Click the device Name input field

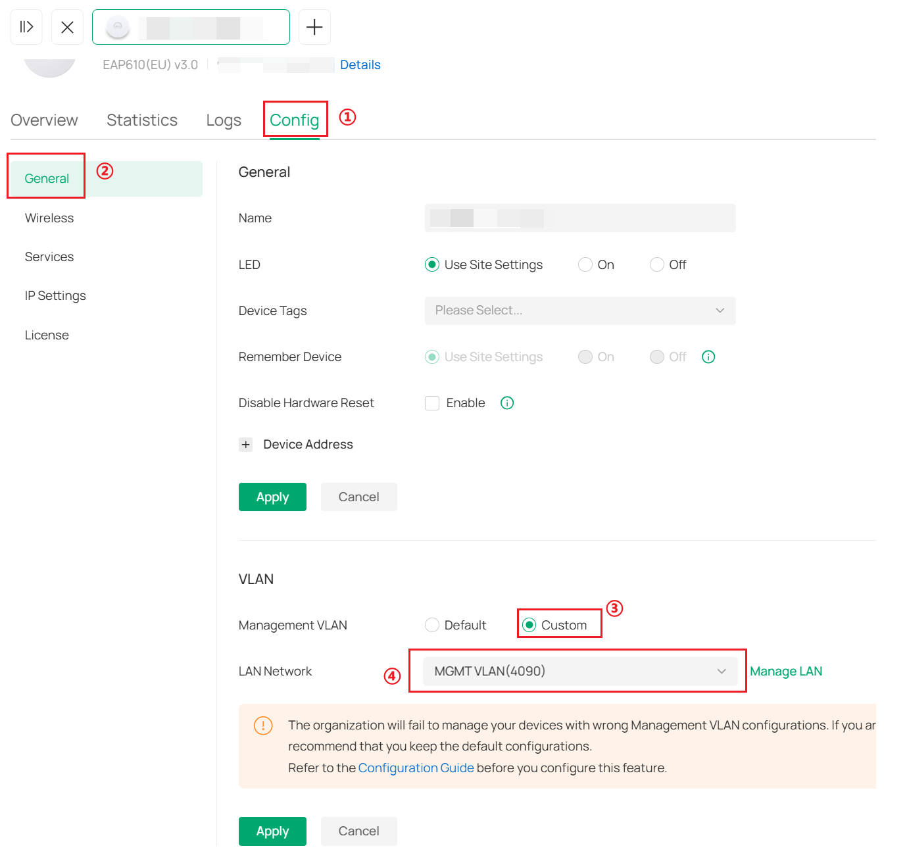click(579, 218)
